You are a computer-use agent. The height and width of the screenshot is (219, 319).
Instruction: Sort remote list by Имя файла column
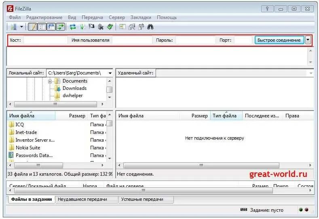click(x=148, y=116)
